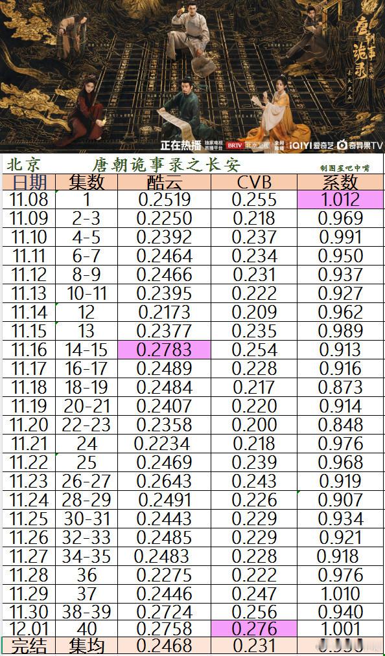
Task: Select the highlighted 酷云 cell 0.2783
Action: coord(164,350)
